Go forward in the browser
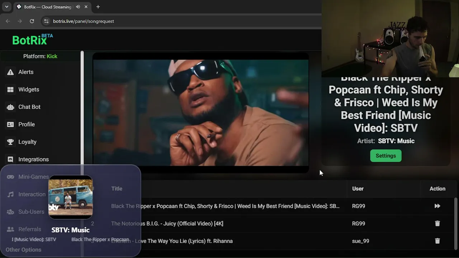 coord(20,21)
